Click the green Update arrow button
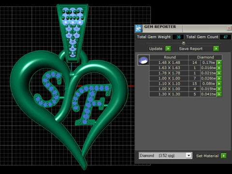 (x=168, y=48)
